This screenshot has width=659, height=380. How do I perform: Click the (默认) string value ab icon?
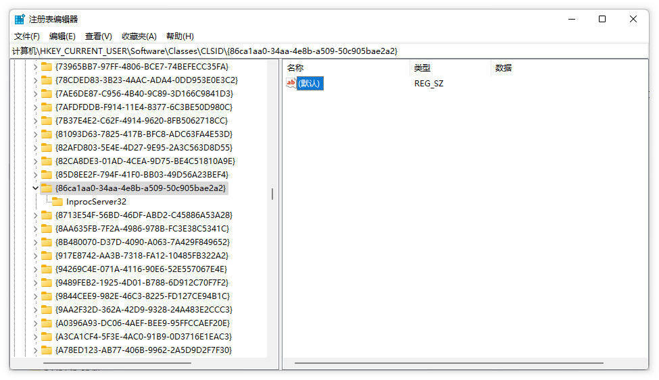pos(291,83)
